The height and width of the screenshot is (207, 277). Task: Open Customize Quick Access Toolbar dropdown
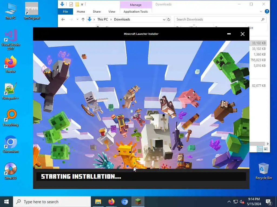click(82, 4)
